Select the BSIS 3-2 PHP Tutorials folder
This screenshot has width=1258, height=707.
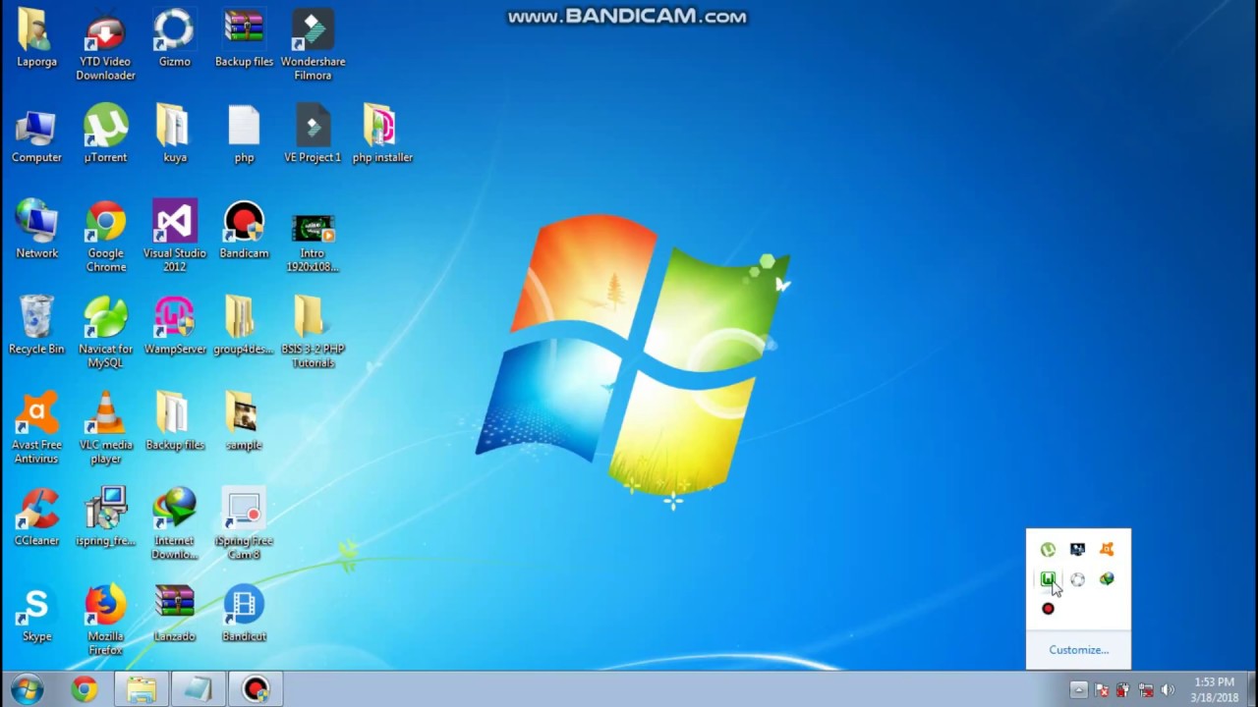(313, 334)
